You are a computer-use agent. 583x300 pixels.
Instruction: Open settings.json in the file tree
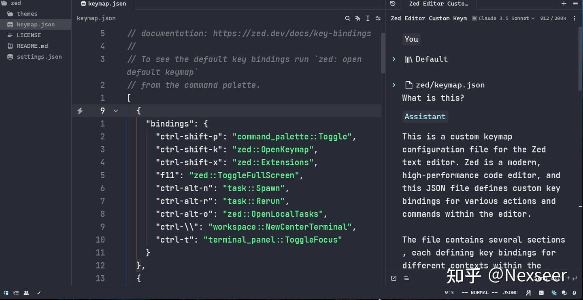(39, 57)
